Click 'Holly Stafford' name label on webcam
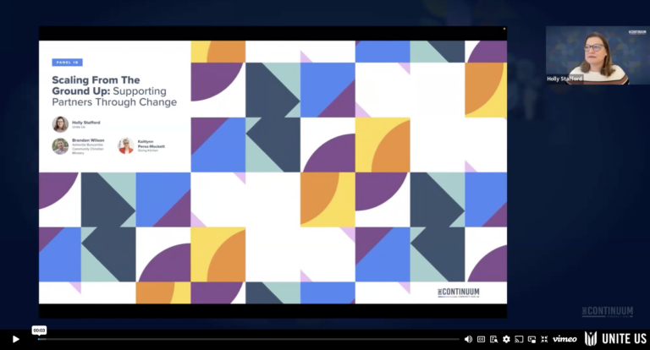Screen dimensions: 650x350 pyautogui.click(x=565, y=79)
